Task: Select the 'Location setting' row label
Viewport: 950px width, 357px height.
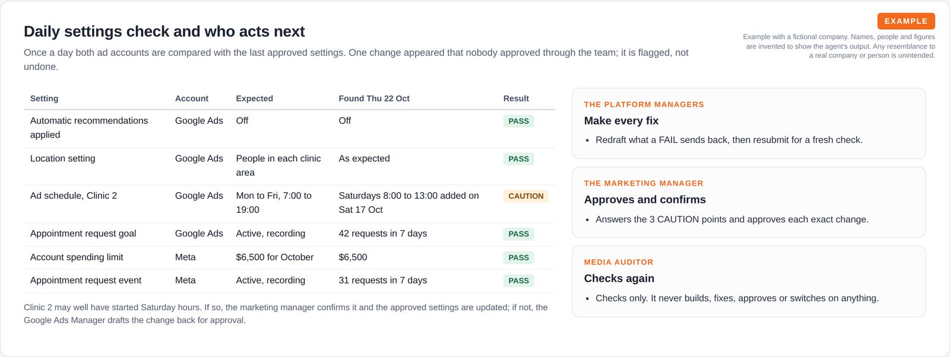Action: pos(63,158)
